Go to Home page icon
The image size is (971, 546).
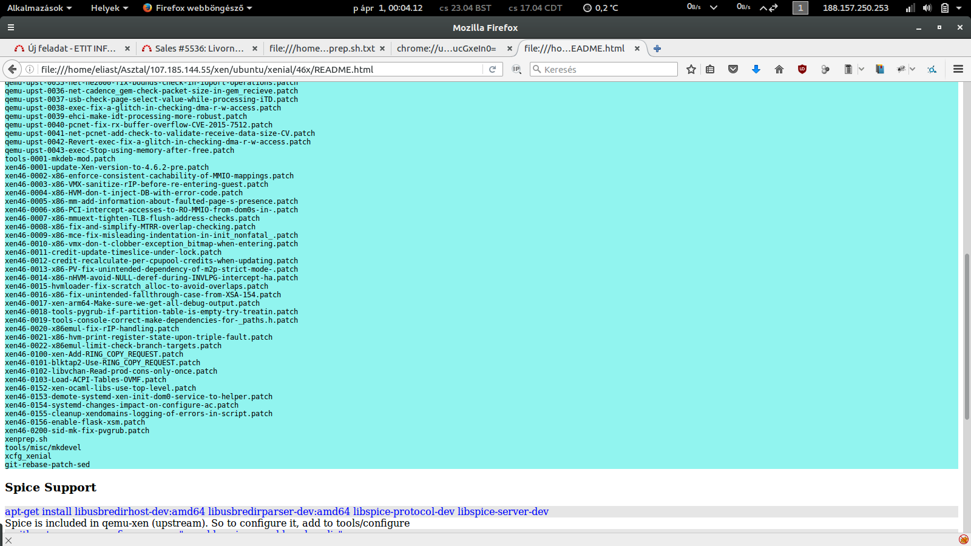pos(779,69)
